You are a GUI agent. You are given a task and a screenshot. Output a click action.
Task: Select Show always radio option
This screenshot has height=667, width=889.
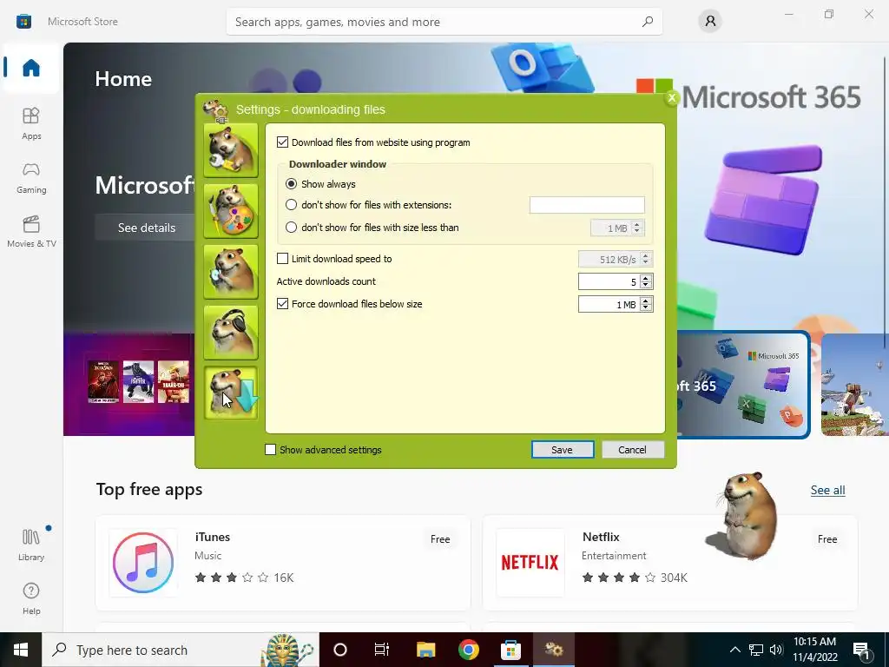click(x=291, y=184)
